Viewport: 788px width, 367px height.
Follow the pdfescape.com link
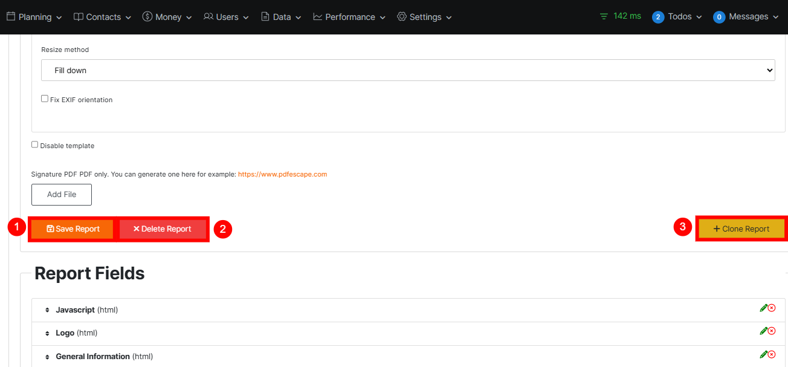pyautogui.click(x=282, y=174)
